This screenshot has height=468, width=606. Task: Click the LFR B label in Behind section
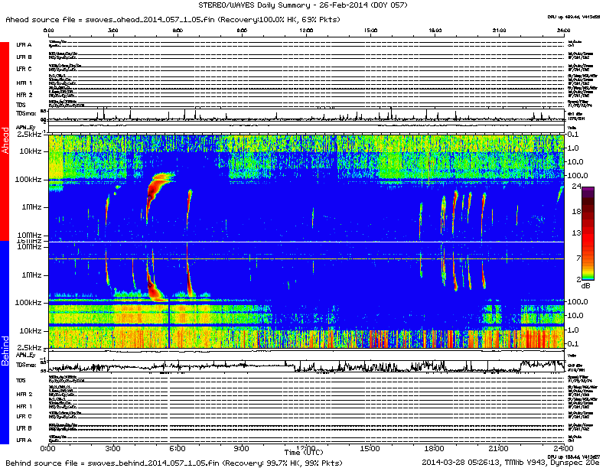pos(24,428)
